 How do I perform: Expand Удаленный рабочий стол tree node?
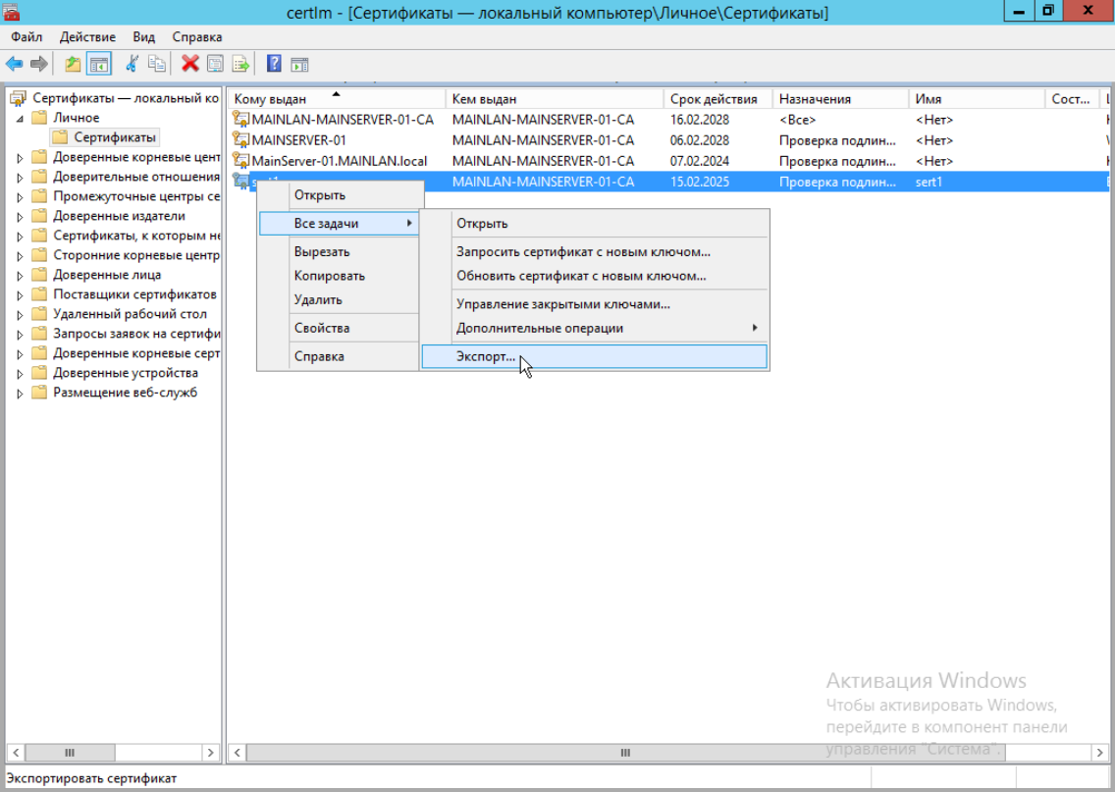tap(21, 314)
